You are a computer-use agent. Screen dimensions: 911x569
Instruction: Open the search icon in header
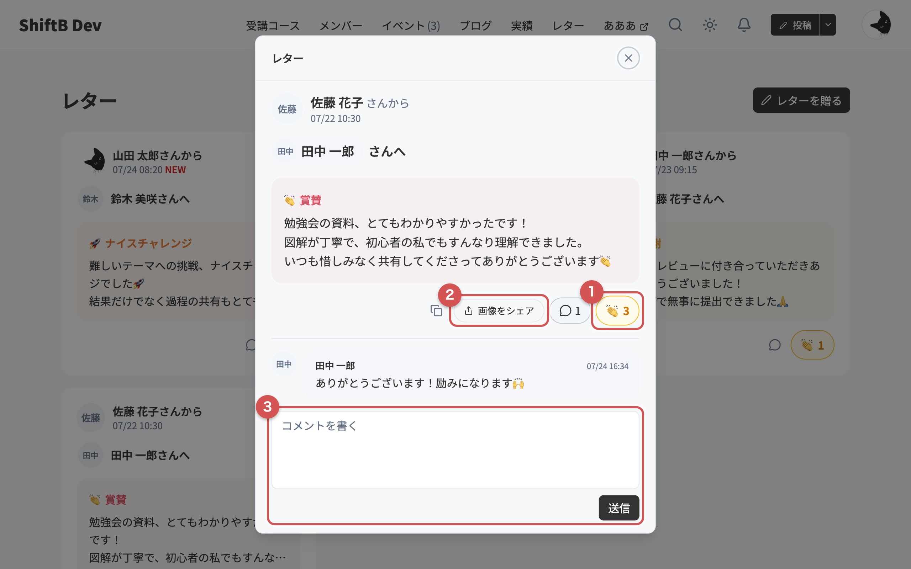675,25
